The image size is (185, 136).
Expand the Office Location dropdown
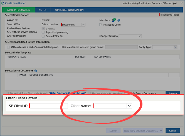pos(83,25)
